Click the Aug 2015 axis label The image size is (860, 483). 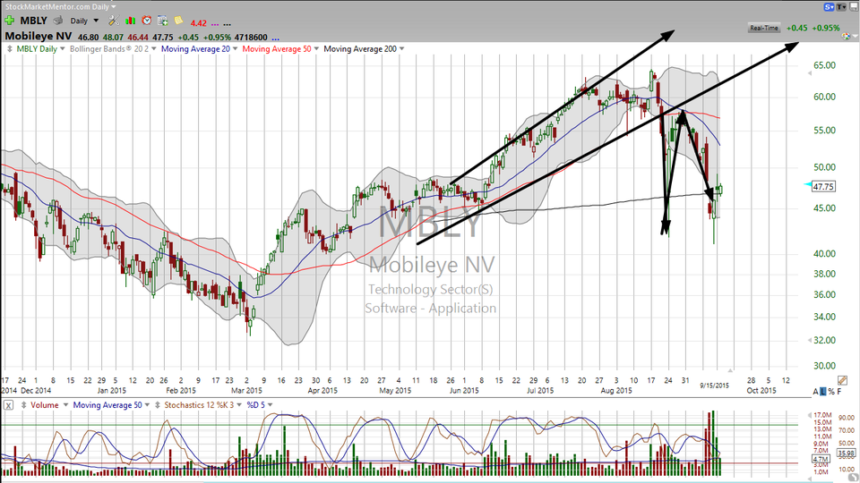tap(616, 391)
